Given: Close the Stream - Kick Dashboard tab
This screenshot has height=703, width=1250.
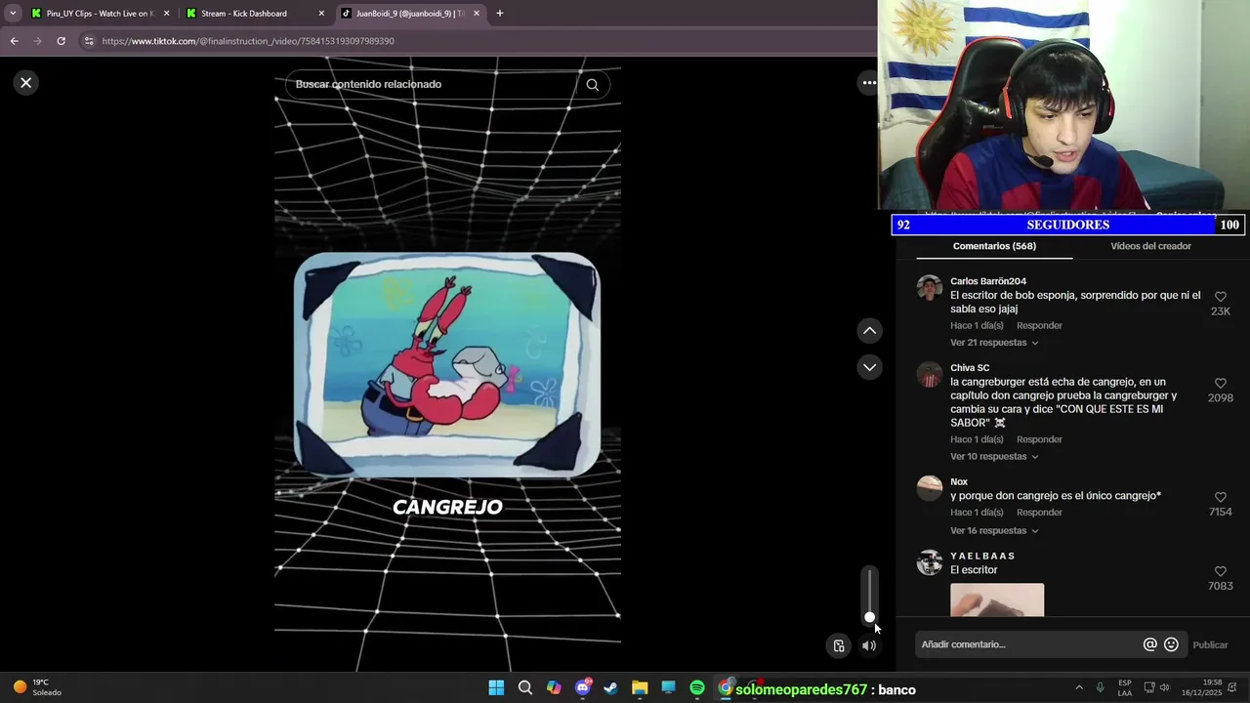Looking at the screenshot, I should [321, 14].
